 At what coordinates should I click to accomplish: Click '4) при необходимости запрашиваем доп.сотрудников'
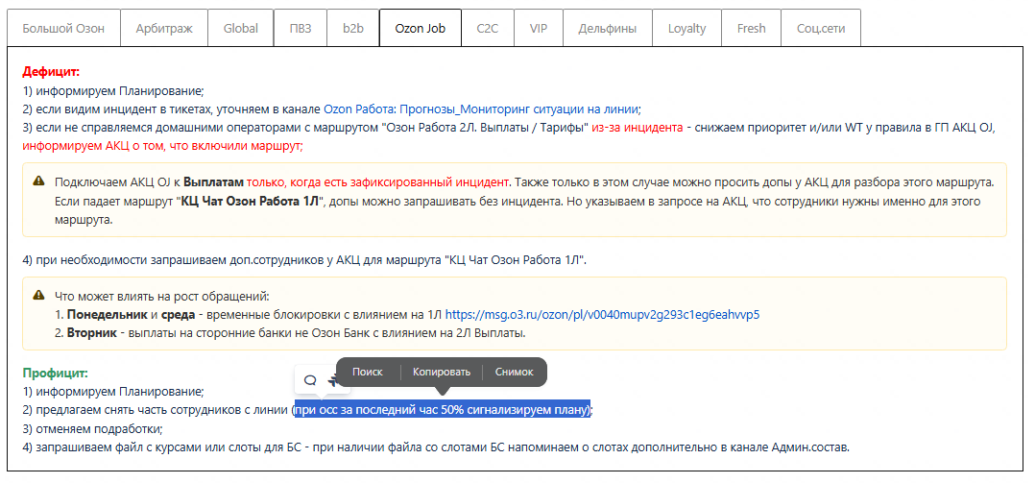tap(304, 260)
